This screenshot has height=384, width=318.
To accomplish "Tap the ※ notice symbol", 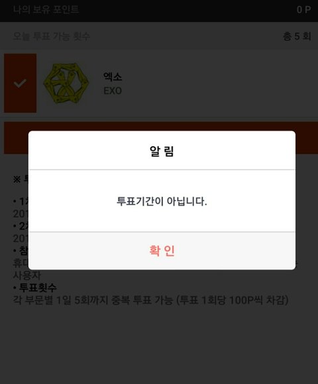I will coord(17,179).
